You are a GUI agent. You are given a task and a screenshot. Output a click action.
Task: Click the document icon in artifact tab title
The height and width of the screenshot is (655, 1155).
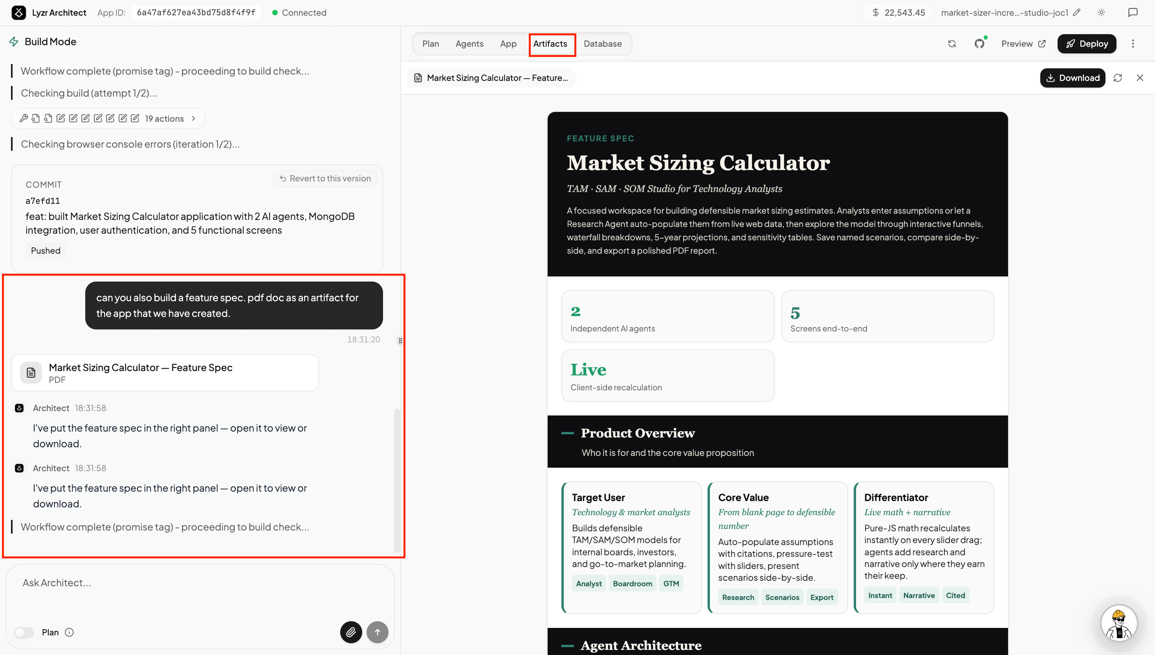[418, 78]
